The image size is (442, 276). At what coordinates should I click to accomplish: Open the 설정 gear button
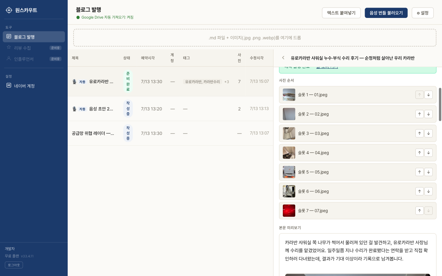tap(423, 13)
